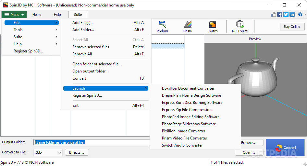Click the selected file row in list
The image size is (307, 166).
pyautogui.click(x=168, y=46)
